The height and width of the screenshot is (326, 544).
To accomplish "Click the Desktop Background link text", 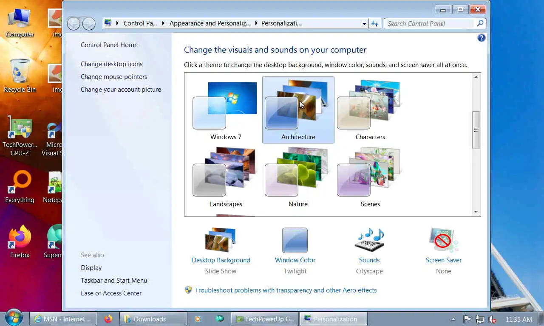I will (221, 260).
